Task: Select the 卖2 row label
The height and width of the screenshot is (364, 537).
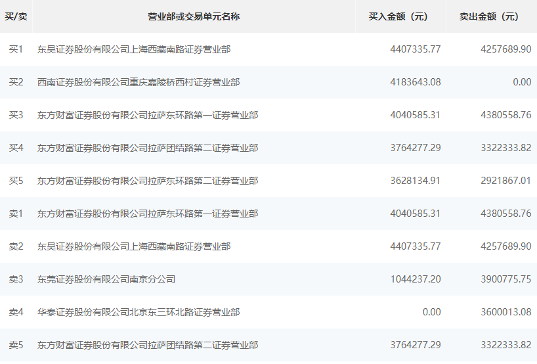Action: [16, 246]
